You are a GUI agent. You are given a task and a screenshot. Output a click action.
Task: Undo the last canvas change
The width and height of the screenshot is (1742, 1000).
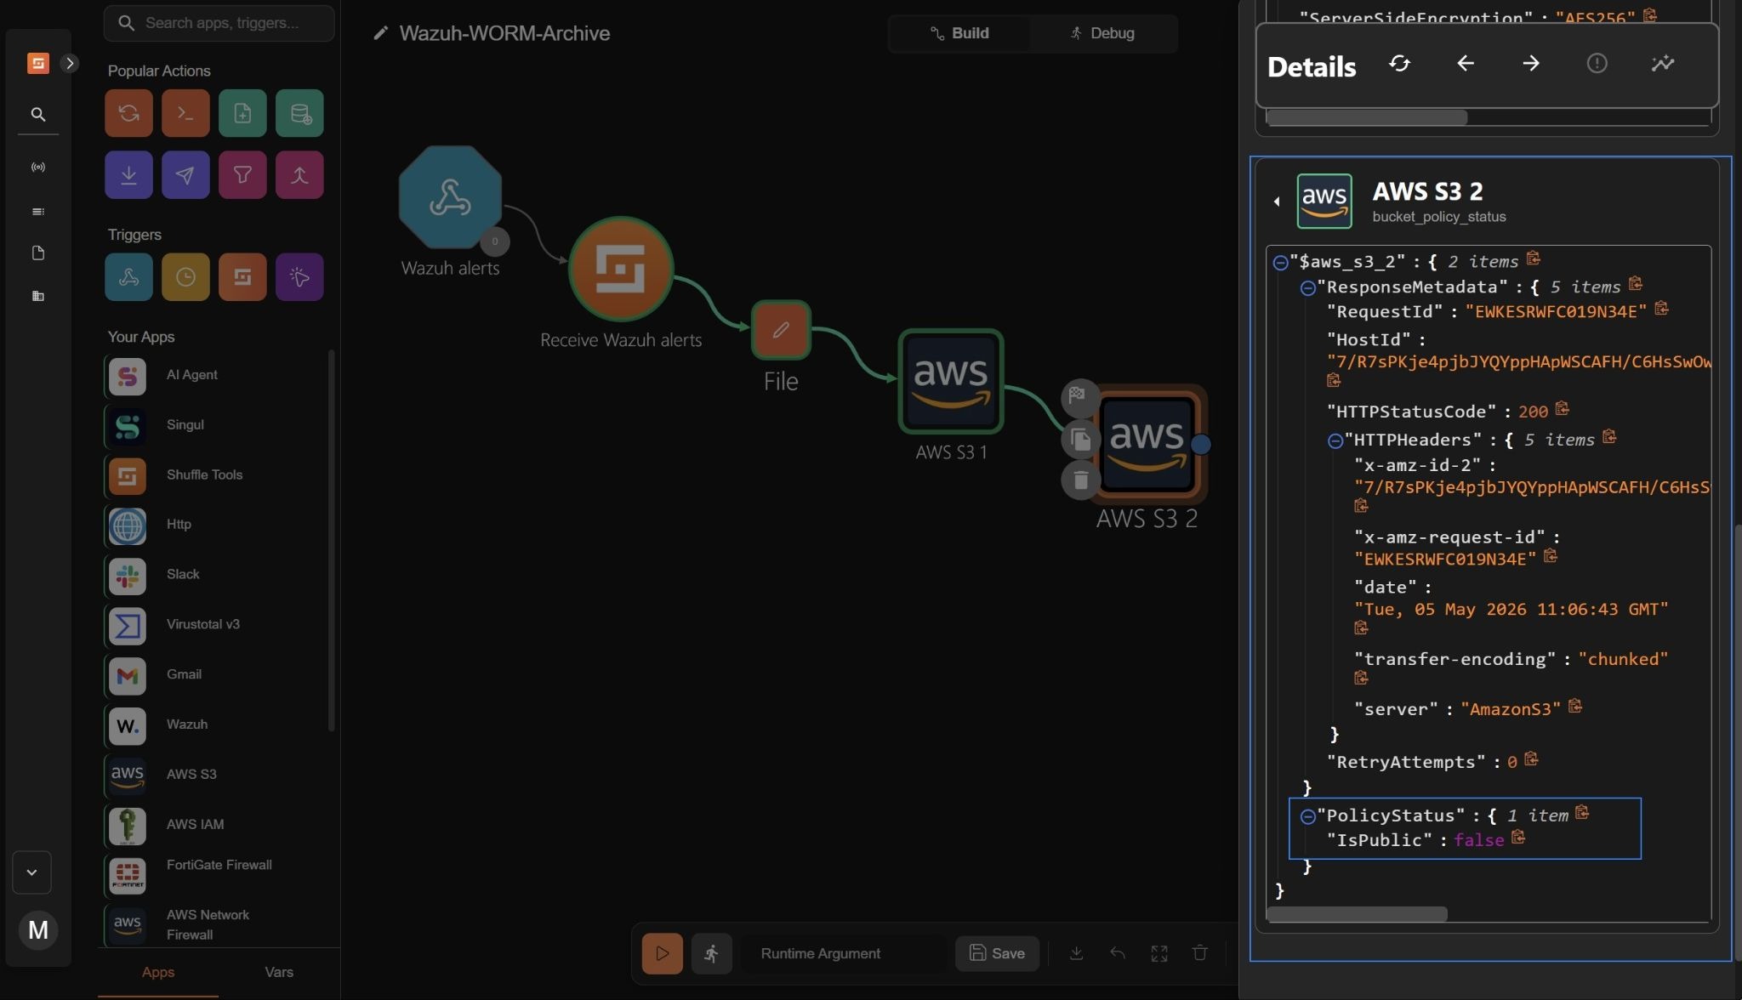pos(1118,953)
